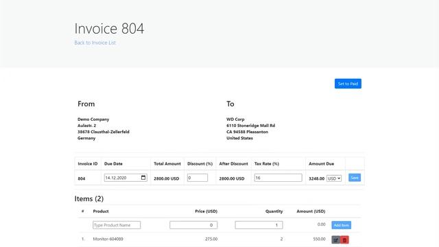Go back to Invoice List link
Image resolution: width=439 pixels, height=247 pixels.
point(95,43)
